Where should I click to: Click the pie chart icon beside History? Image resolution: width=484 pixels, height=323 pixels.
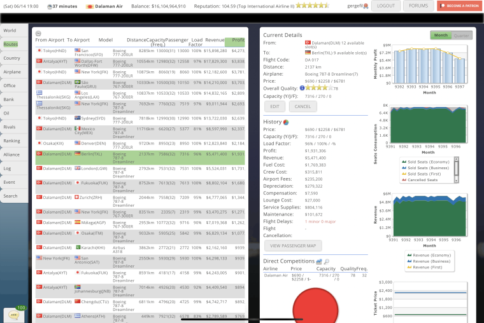pos(286,122)
